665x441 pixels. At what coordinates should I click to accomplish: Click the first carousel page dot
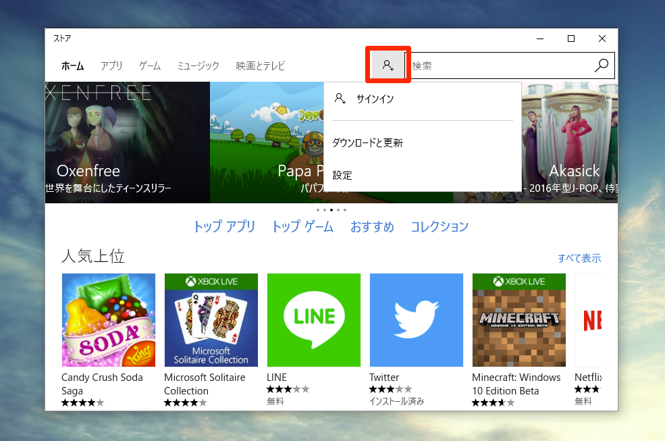[x=318, y=209]
